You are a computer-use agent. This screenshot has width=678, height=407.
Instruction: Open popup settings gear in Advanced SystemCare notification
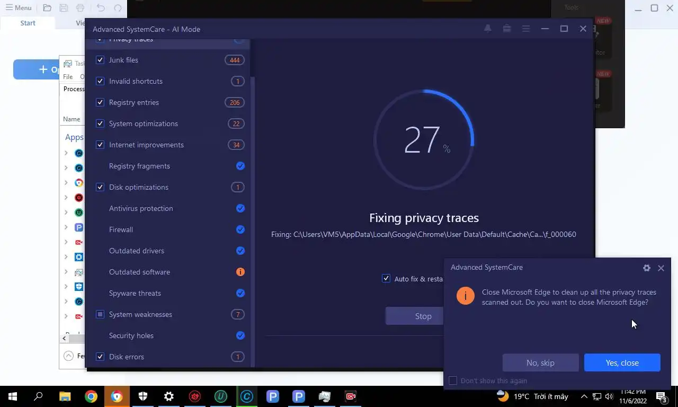point(647,268)
